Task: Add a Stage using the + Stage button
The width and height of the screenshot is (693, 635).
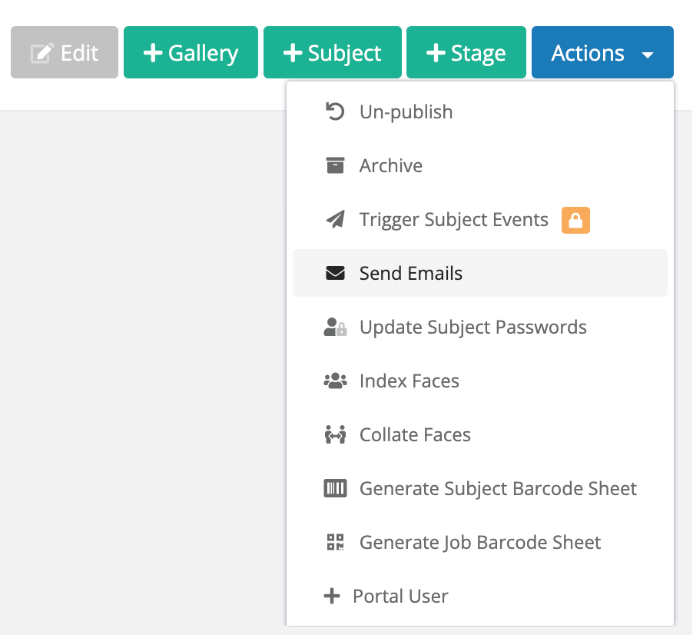Action: tap(466, 52)
